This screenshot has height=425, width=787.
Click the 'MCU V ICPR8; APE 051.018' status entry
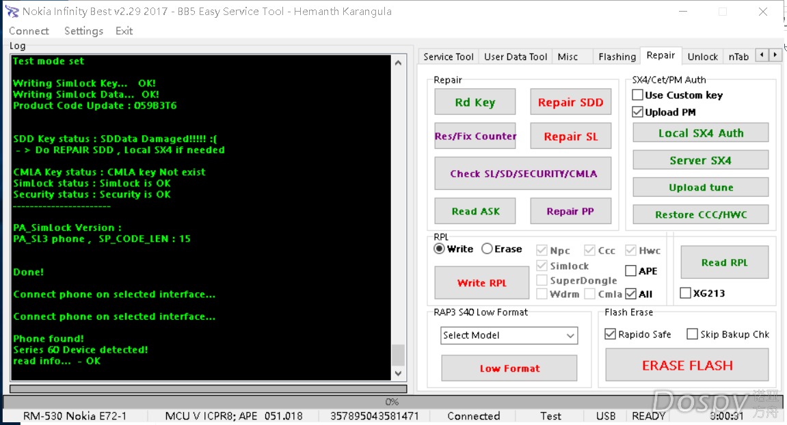point(234,416)
